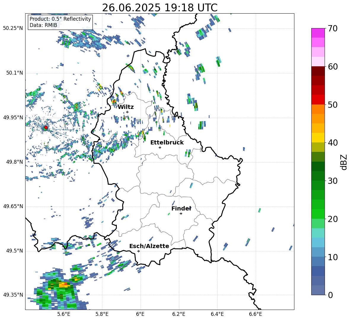Click the 49.95°N latitude label

tap(13, 118)
